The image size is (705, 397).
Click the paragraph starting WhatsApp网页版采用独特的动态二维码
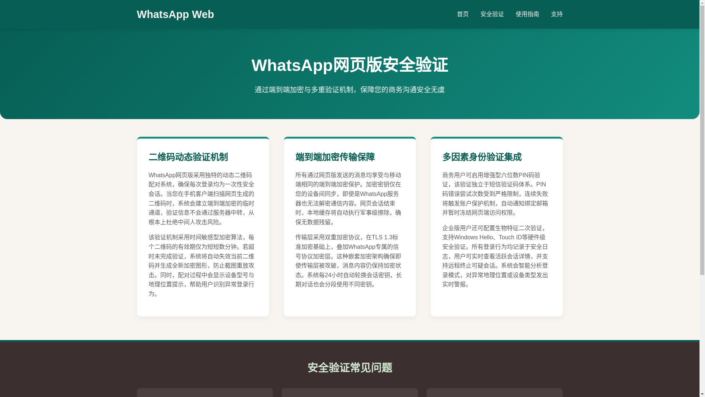202,198
